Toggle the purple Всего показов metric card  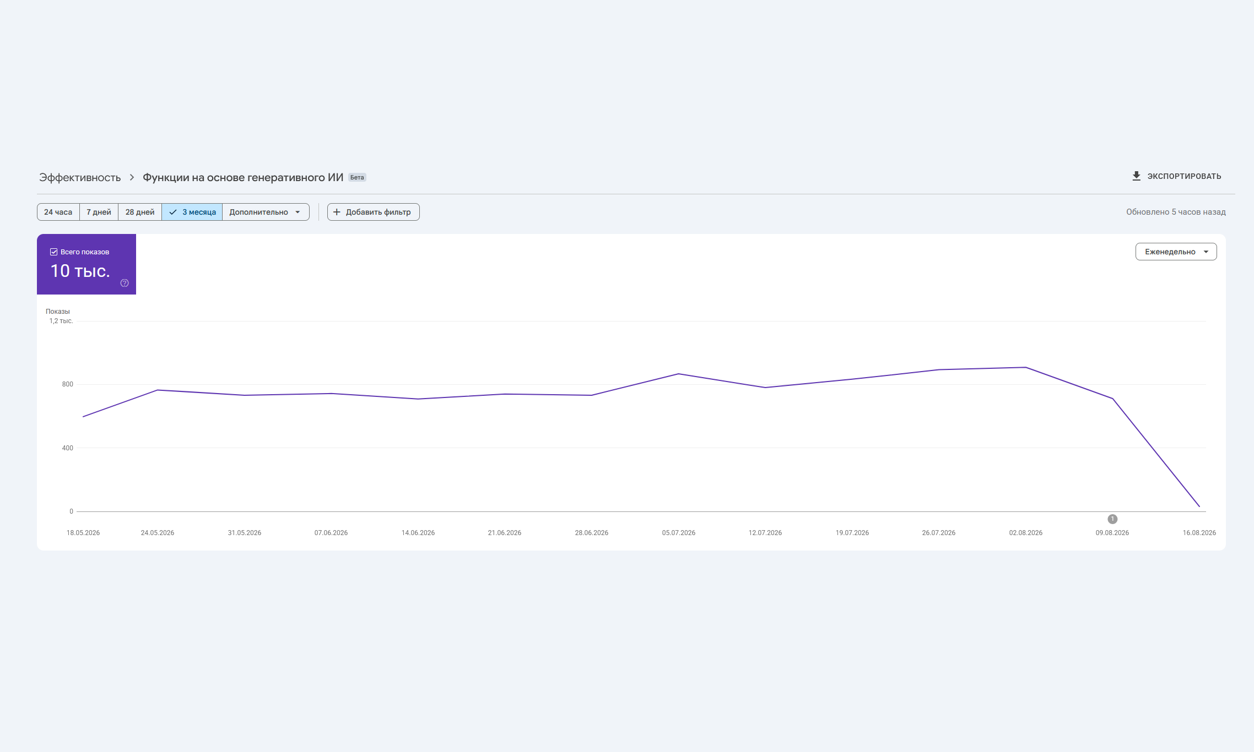87,264
